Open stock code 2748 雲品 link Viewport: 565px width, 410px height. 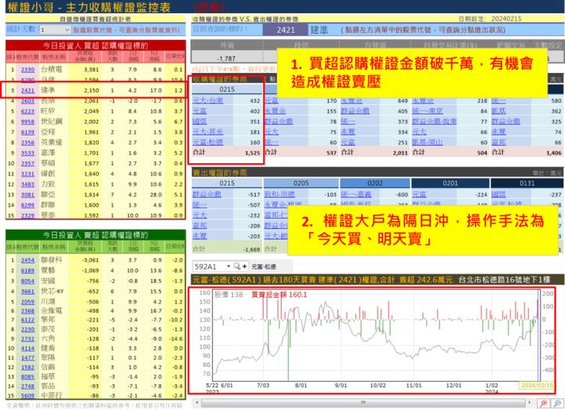click(27, 386)
